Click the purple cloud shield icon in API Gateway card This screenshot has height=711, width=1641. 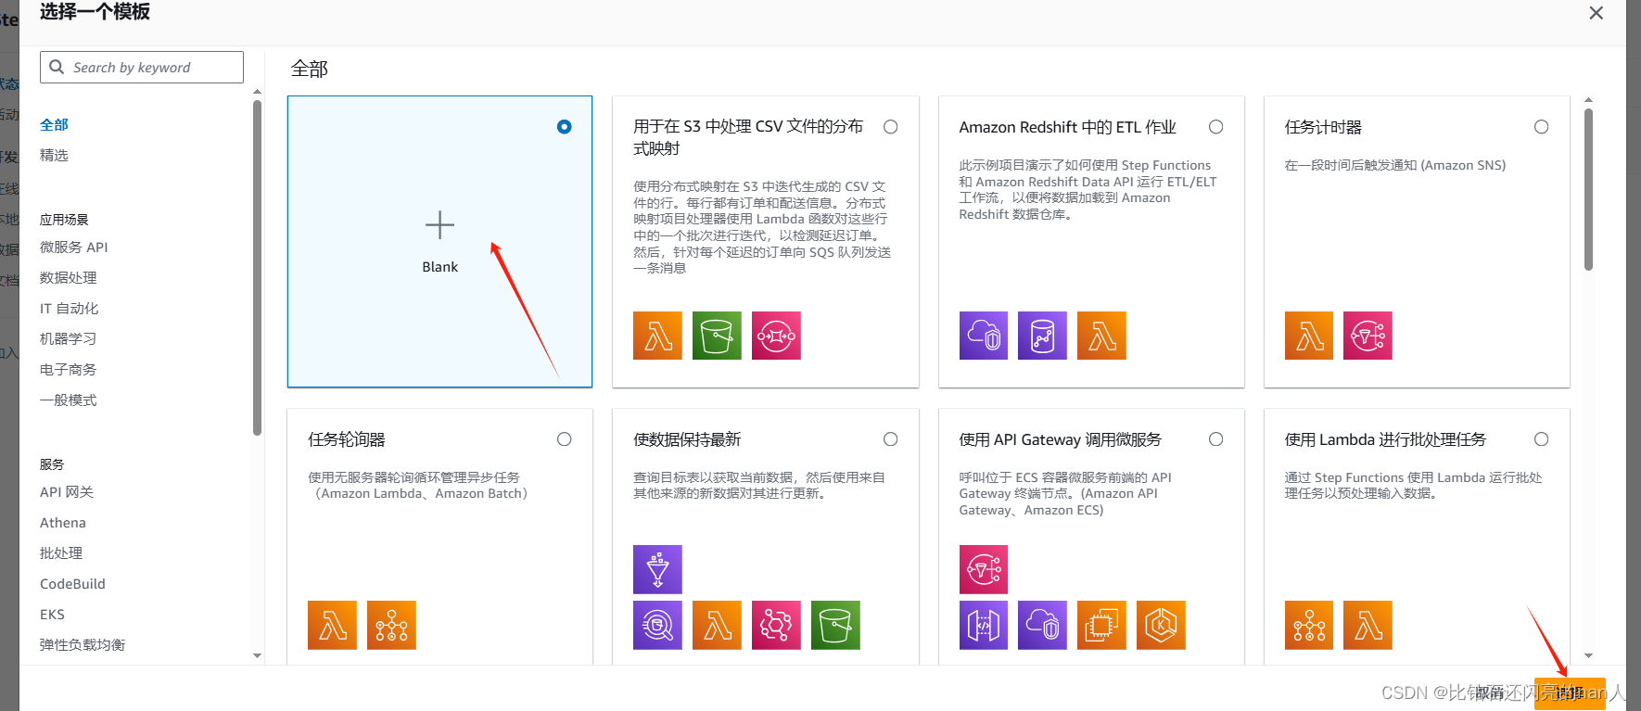[1042, 625]
